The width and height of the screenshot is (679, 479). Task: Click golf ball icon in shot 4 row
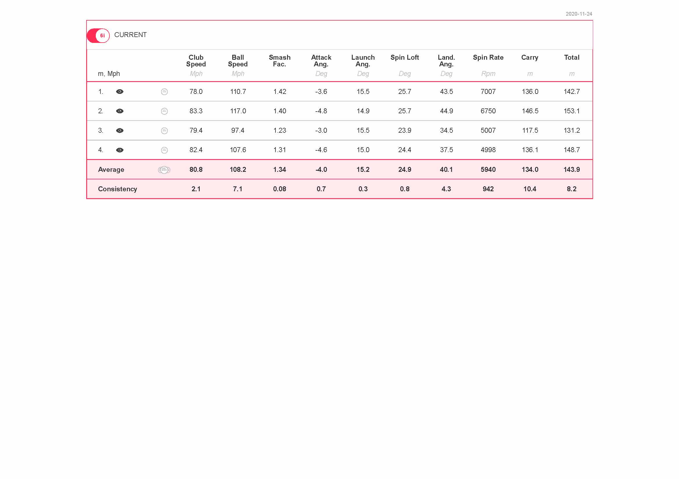pyautogui.click(x=164, y=150)
